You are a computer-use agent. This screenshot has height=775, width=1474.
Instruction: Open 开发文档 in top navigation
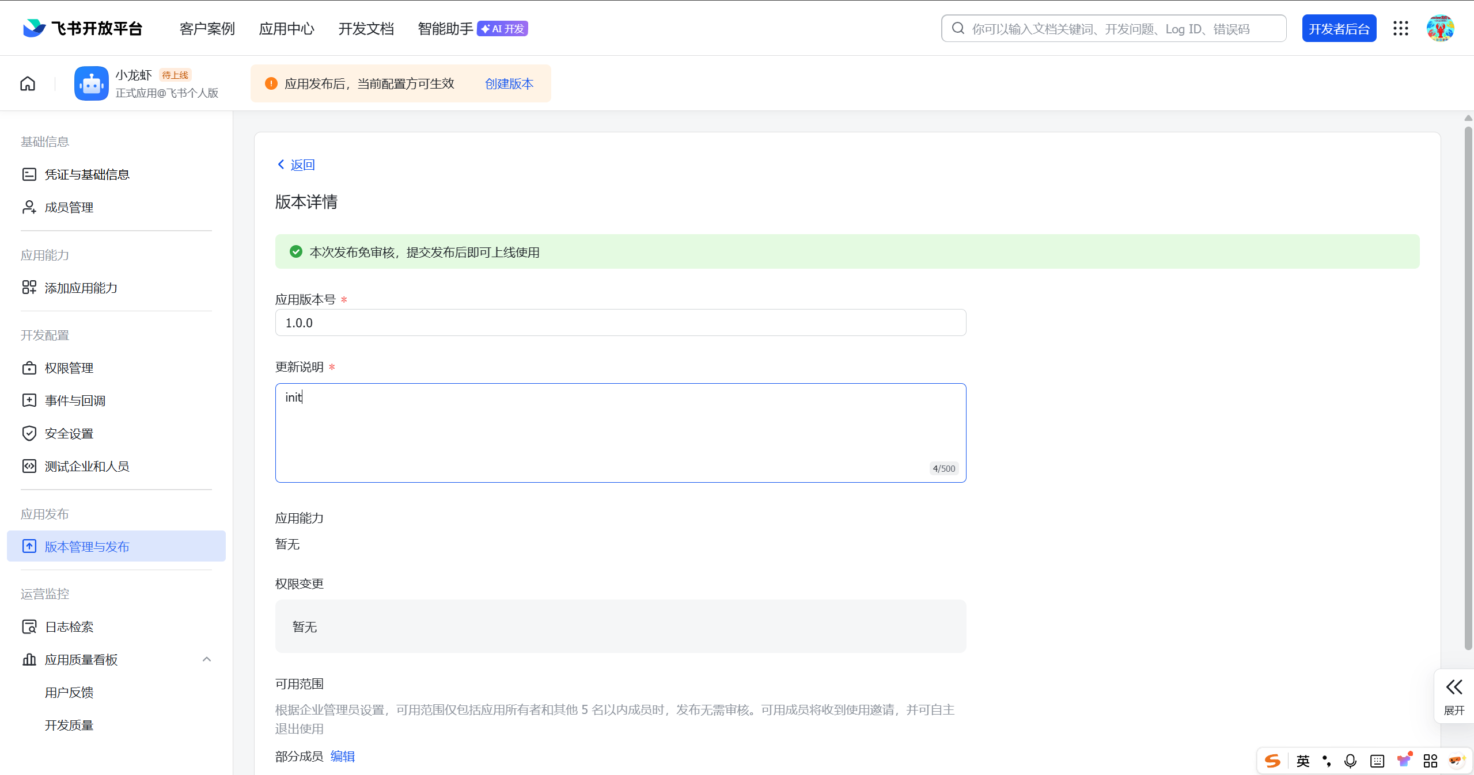click(x=366, y=29)
